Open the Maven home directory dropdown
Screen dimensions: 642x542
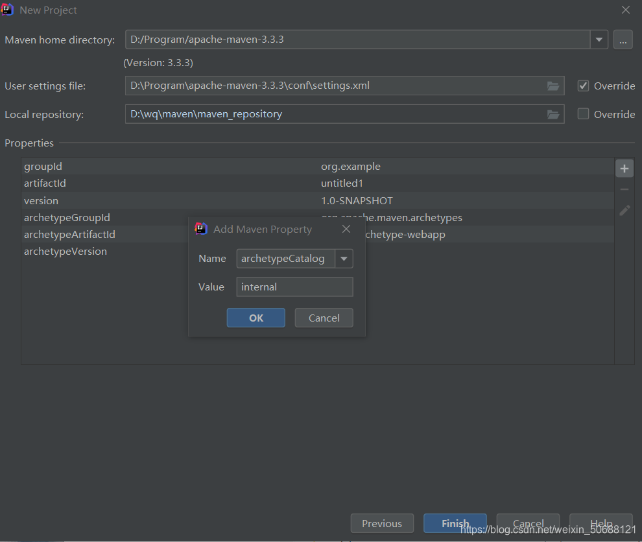[599, 40]
